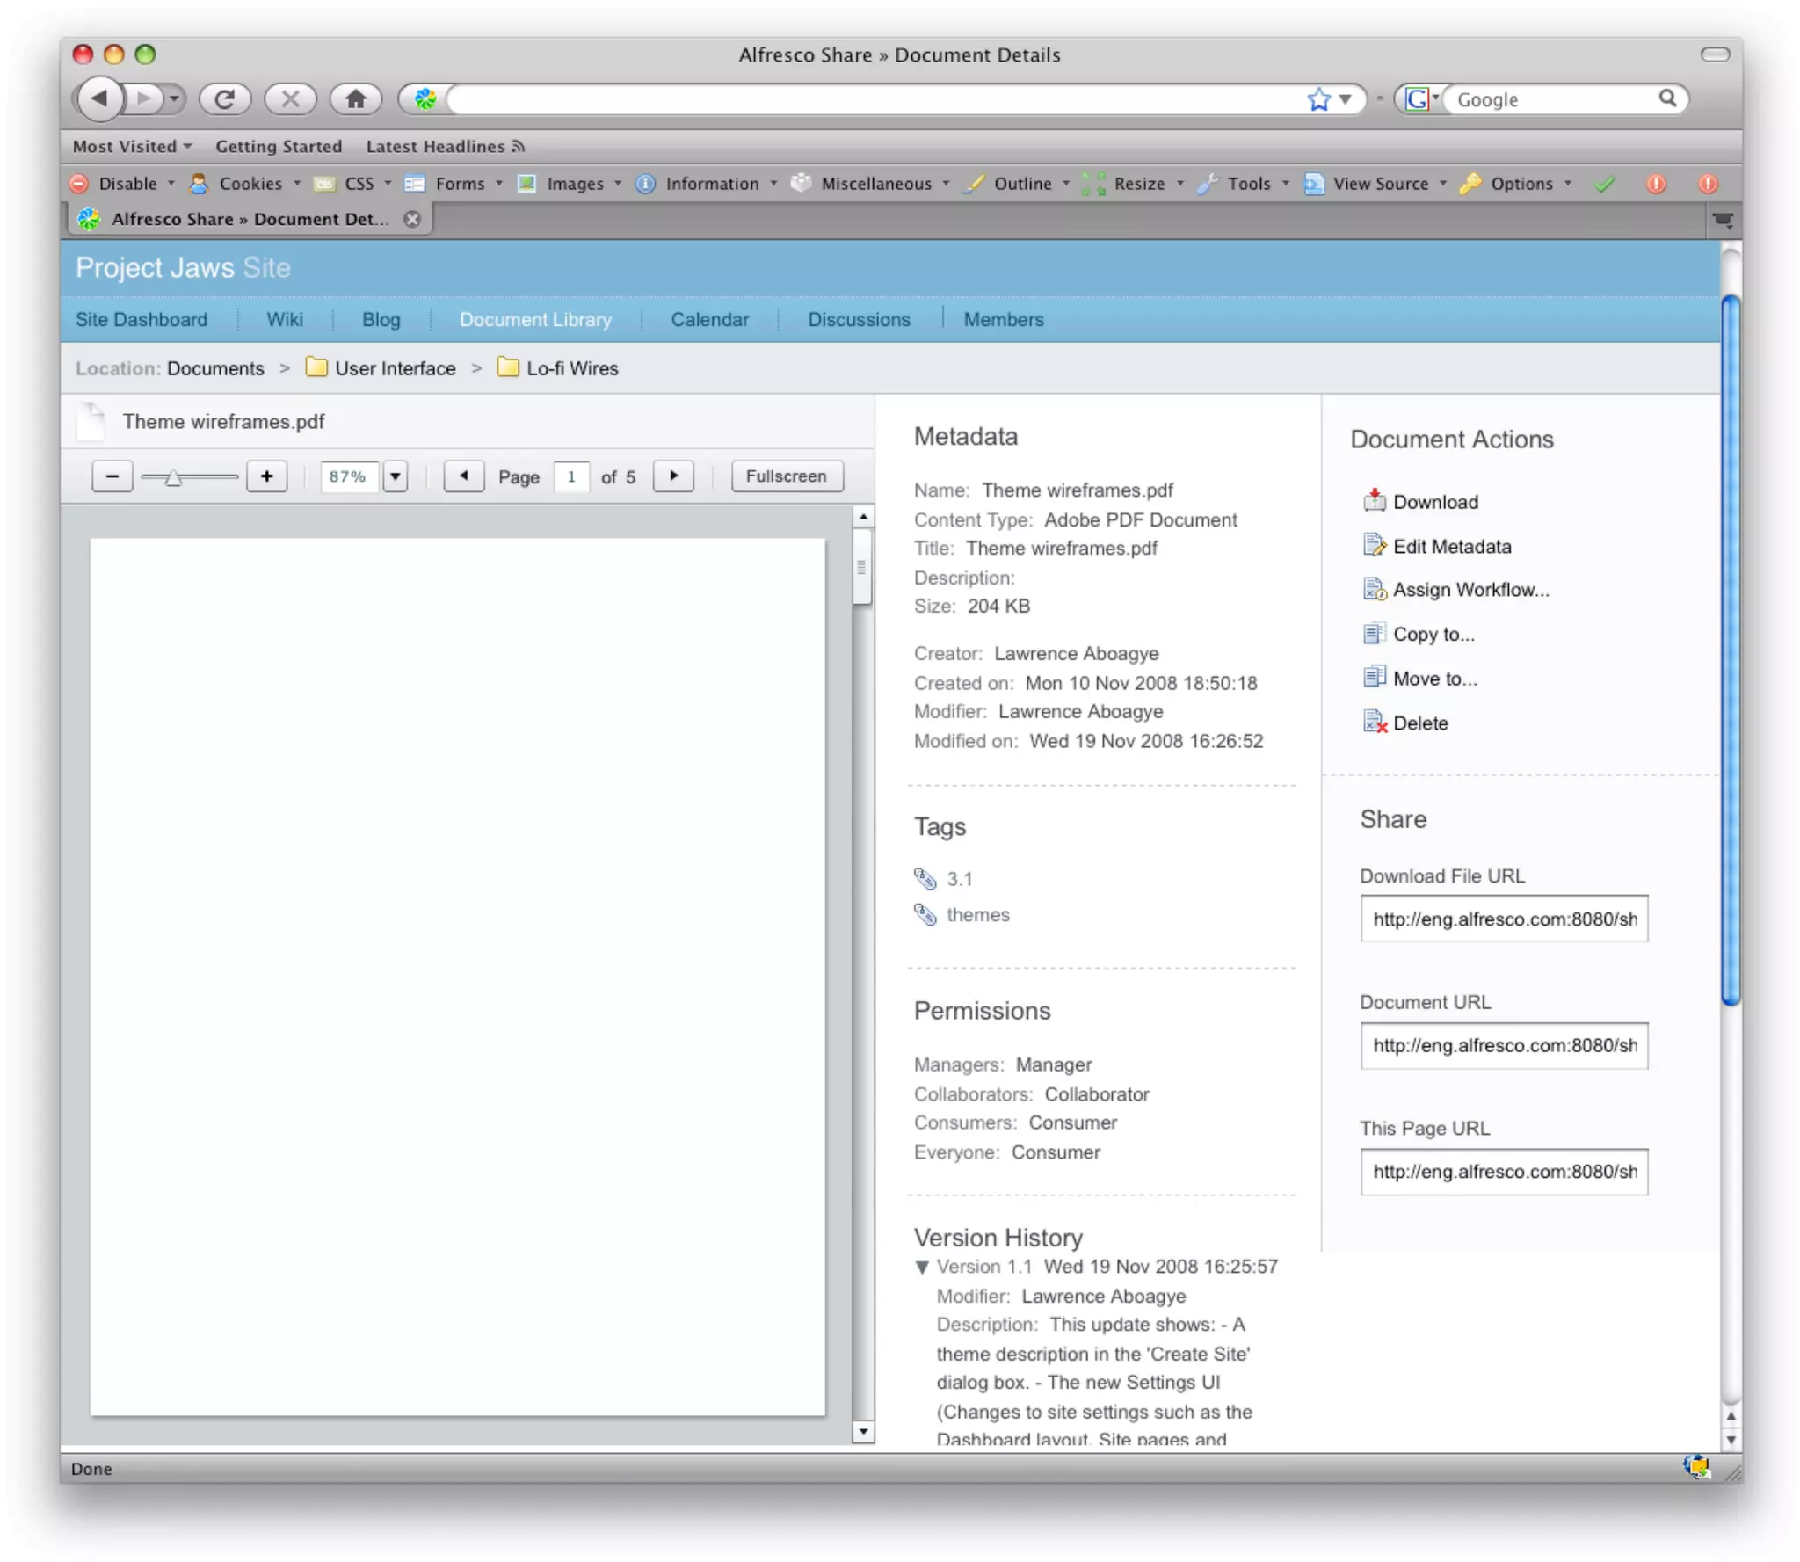Screen dimensions: 1800x1562
Task: Open the Document Library tab
Action: coord(535,319)
